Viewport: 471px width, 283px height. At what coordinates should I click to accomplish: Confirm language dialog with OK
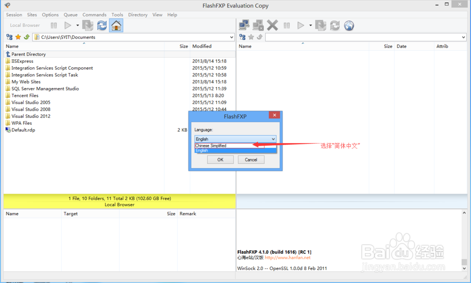point(220,160)
